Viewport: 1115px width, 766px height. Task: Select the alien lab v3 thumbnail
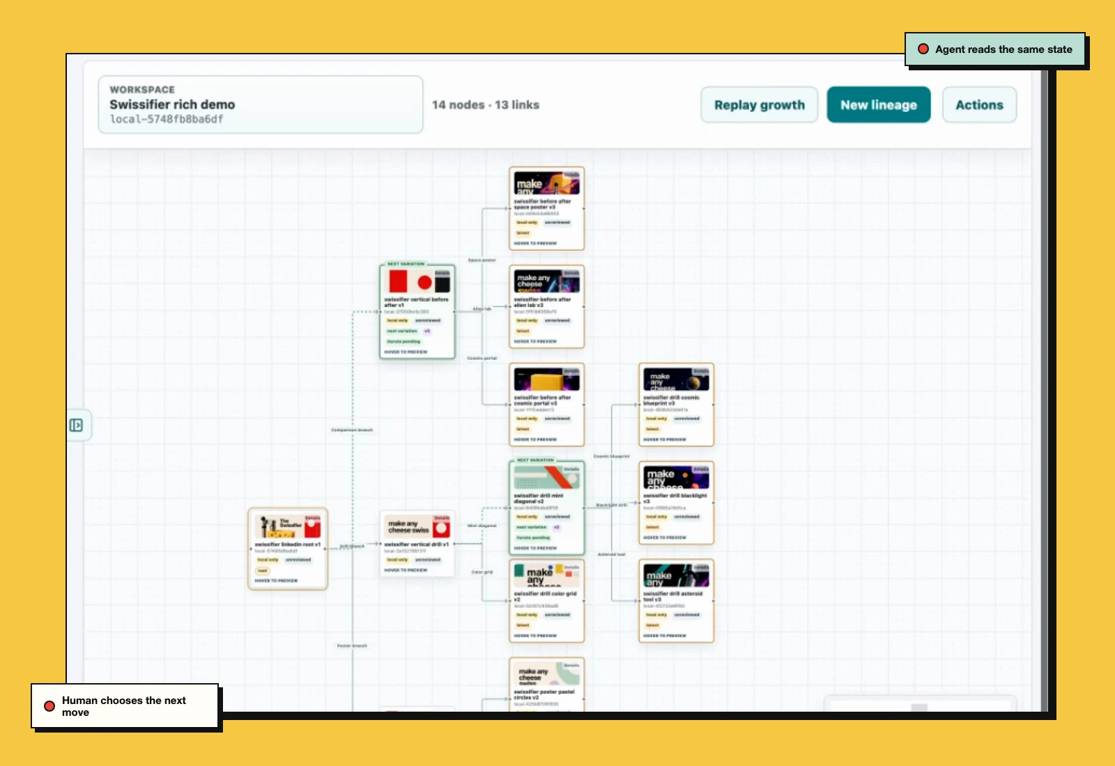coord(546,281)
